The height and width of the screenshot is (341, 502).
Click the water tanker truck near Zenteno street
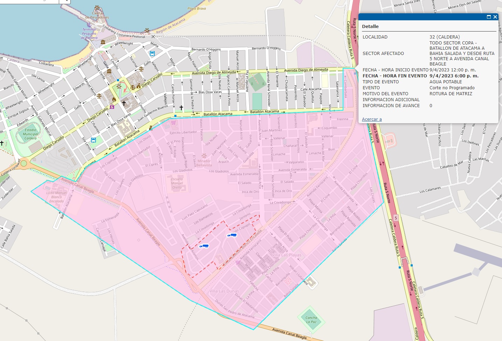tap(232, 235)
